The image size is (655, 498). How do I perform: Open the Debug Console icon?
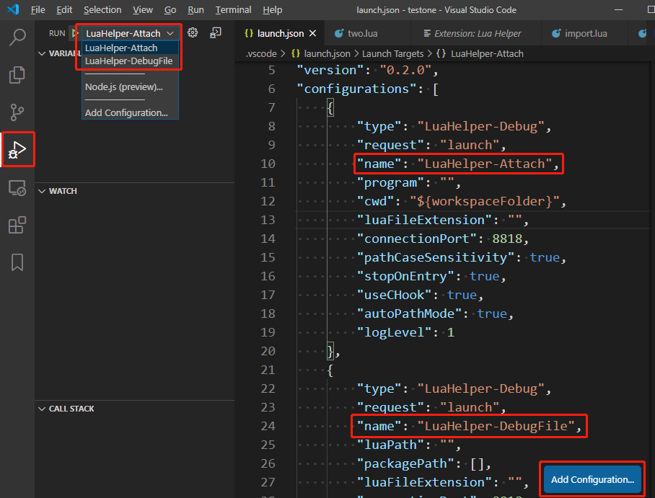click(x=216, y=32)
